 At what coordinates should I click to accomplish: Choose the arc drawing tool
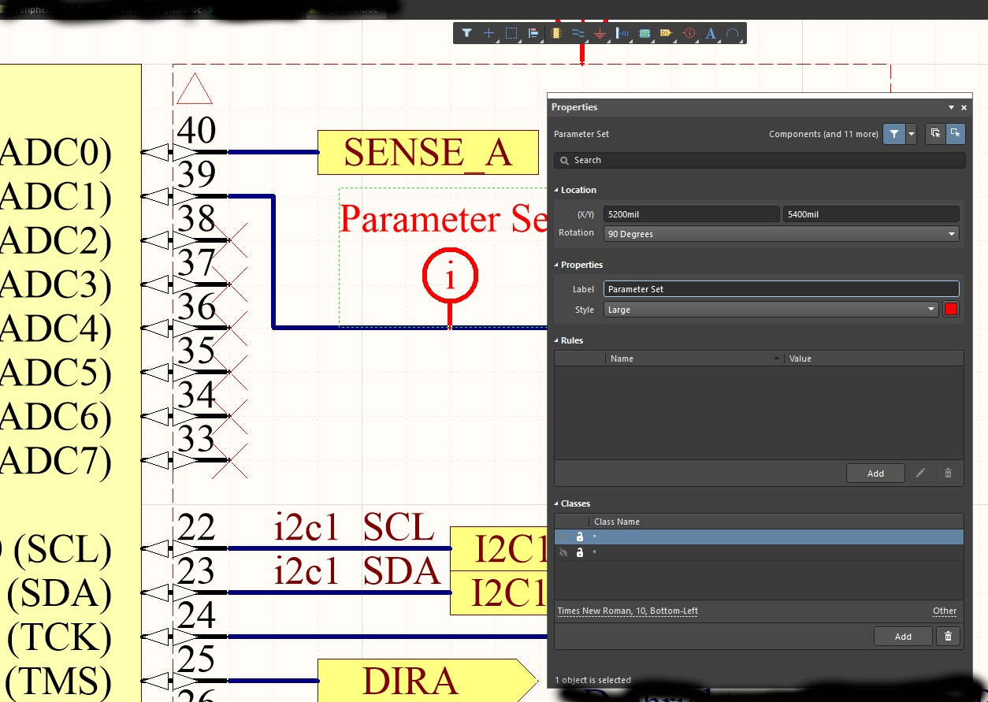pyautogui.click(x=733, y=33)
